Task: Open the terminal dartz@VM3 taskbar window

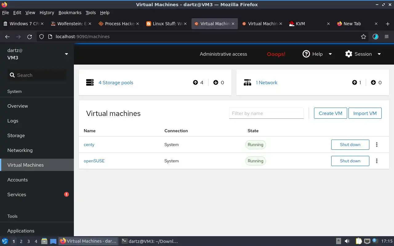Action: pos(150,241)
